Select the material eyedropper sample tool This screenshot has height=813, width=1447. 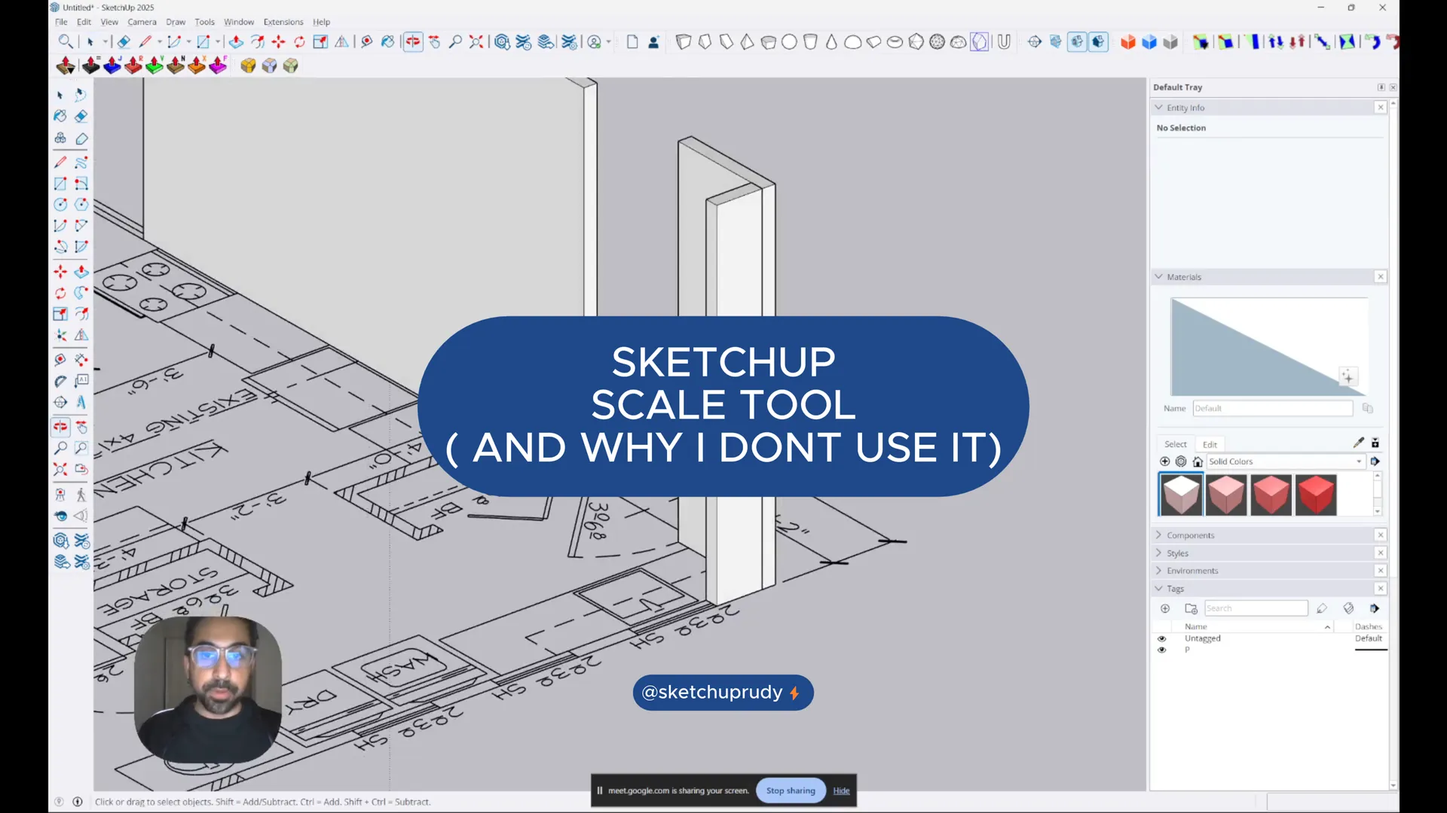(1358, 443)
